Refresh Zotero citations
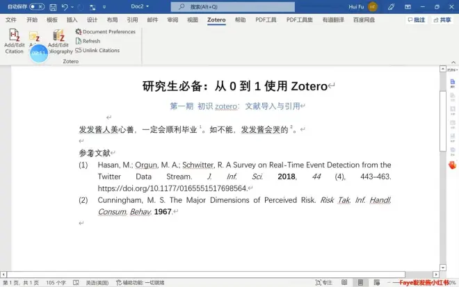Screen dimensions: 459x287 88,41
